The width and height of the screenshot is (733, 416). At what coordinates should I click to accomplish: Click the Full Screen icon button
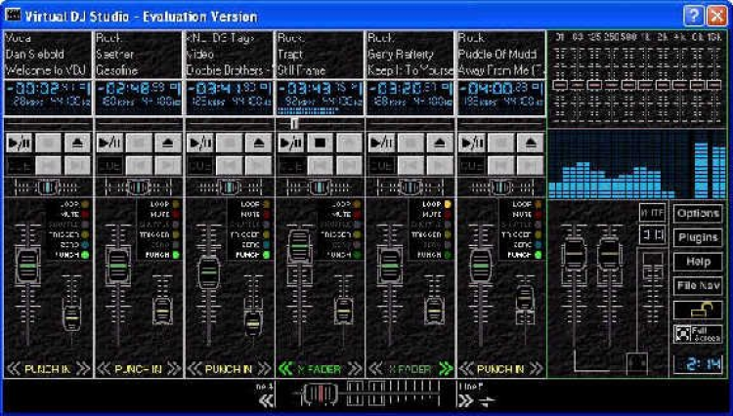[698, 334]
